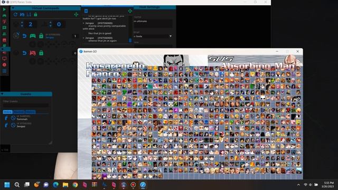Toggle the red disconnected gamepad icon
This screenshot has height=190, width=338.
pos(33,53)
